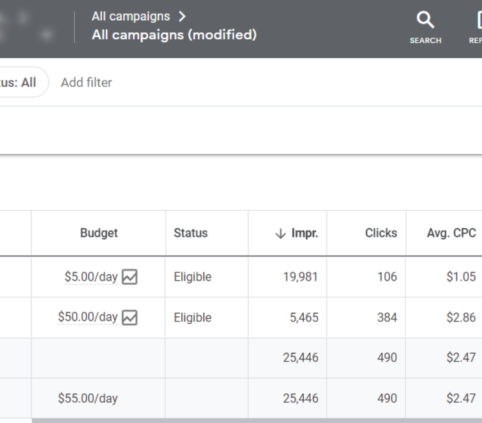Image resolution: width=482 pixels, height=423 pixels.
Task: Click Eligible status in the 19,981 impressions row
Action: click(193, 277)
